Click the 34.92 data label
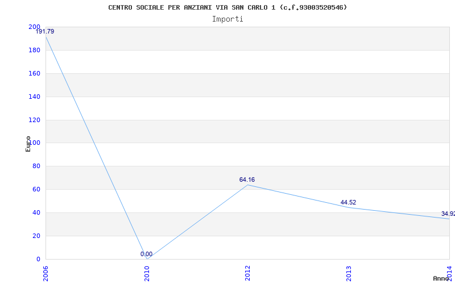This screenshot has width=455, height=284. [448, 214]
